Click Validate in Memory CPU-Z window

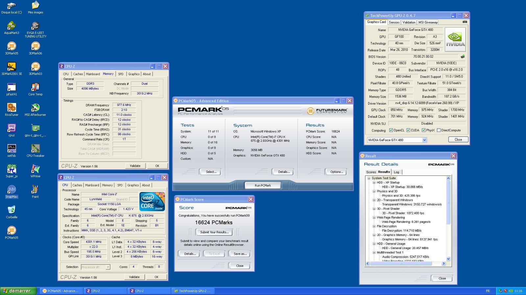(x=135, y=166)
